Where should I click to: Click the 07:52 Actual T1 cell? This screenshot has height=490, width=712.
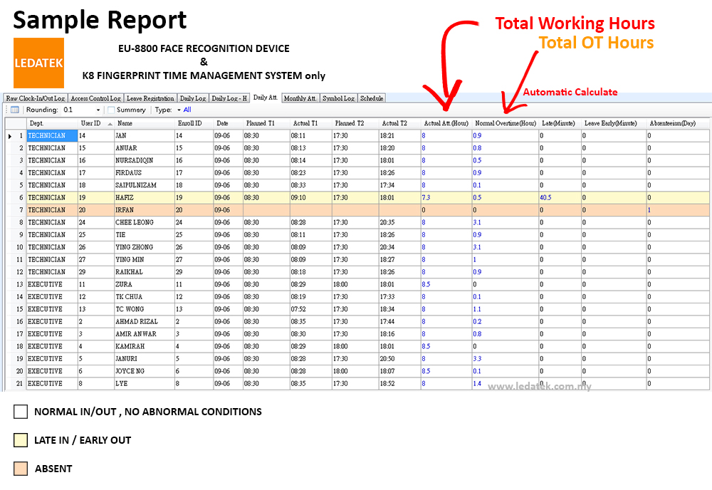pos(310,309)
